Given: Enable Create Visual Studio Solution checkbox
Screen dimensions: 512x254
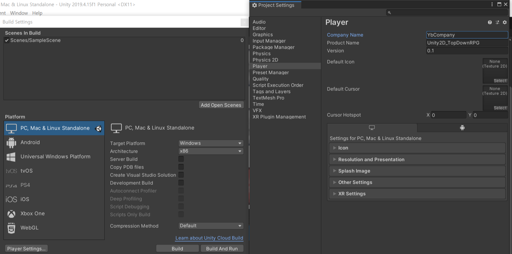Looking at the screenshot, I should (x=181, y=175).
